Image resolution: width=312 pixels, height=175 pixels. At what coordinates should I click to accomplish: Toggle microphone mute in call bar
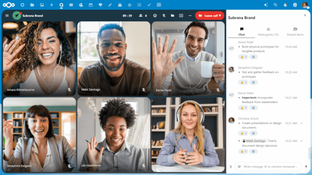point(164,16)
